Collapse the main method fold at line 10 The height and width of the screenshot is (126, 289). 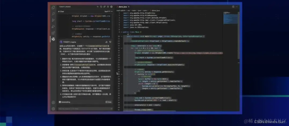(122, 37)
